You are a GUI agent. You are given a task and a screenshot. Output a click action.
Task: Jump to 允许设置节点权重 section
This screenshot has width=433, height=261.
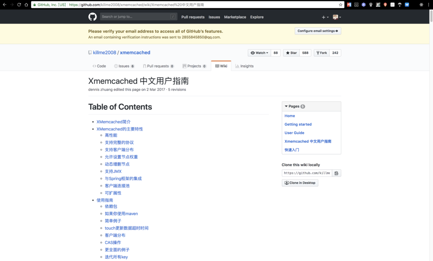(x=121, y=157)
